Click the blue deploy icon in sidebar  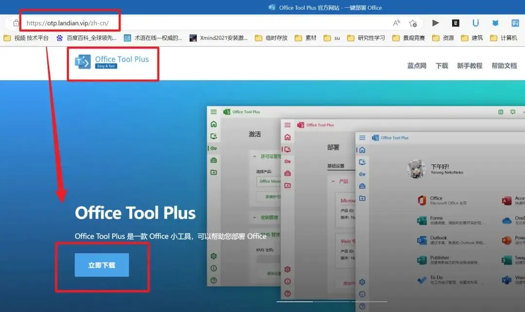click(x=362, y=162)
